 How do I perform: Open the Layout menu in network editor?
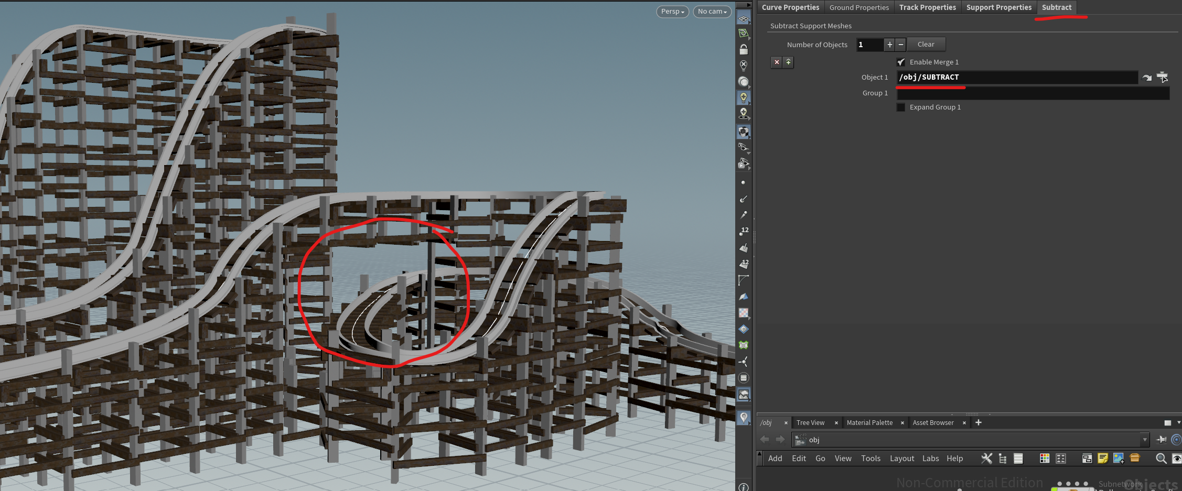click(x=901, y=459)
